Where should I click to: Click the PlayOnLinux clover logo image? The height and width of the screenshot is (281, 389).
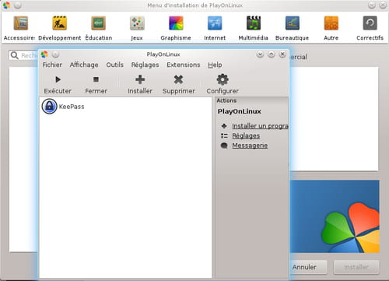click(x=335, y=216)
